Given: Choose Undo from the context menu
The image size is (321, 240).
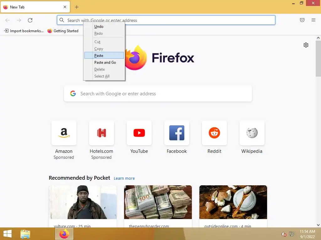Looking at the screenshot, I should pos(104,27).
